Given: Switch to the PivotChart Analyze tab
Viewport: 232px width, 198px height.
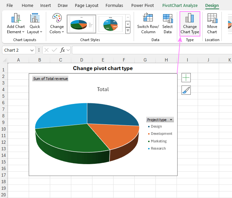Looking at the screenshot, I should pos(180,6).
